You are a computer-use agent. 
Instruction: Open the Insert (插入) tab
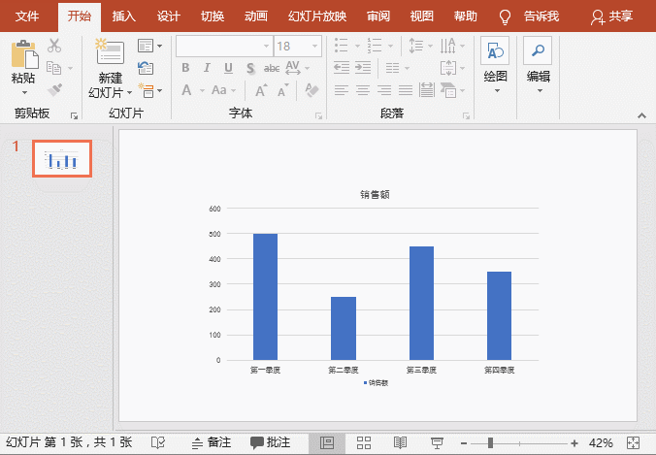[x=124, y=16]
